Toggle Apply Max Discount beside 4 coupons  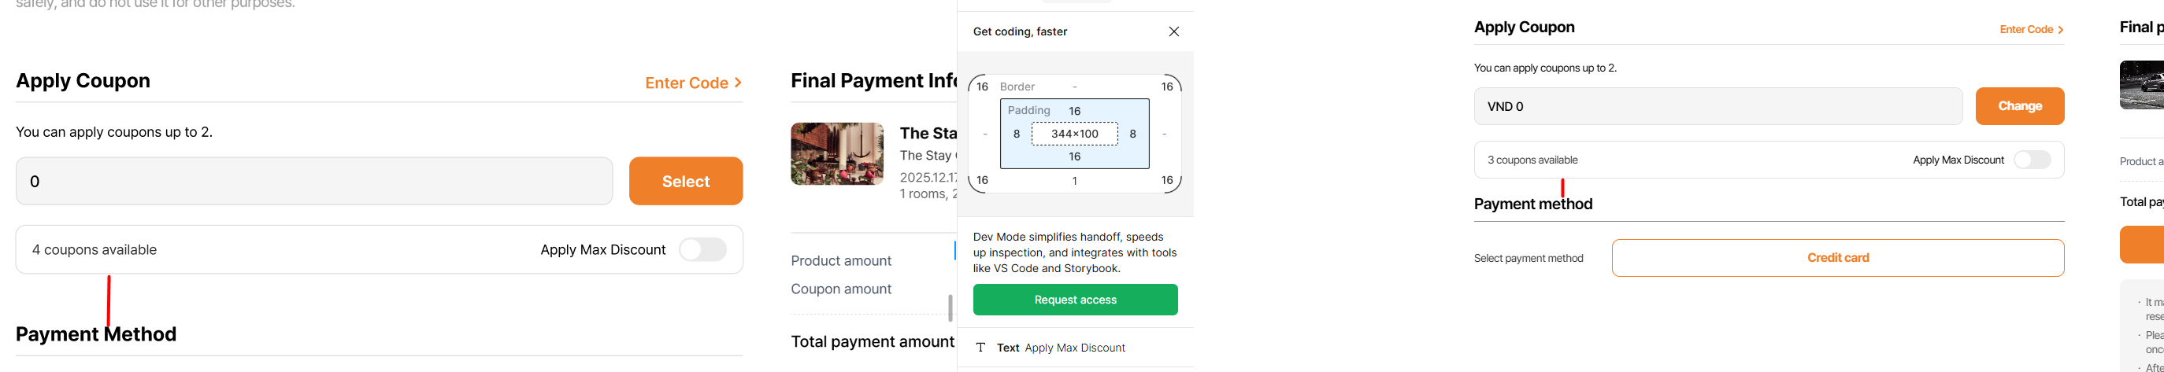coord(702,249)
